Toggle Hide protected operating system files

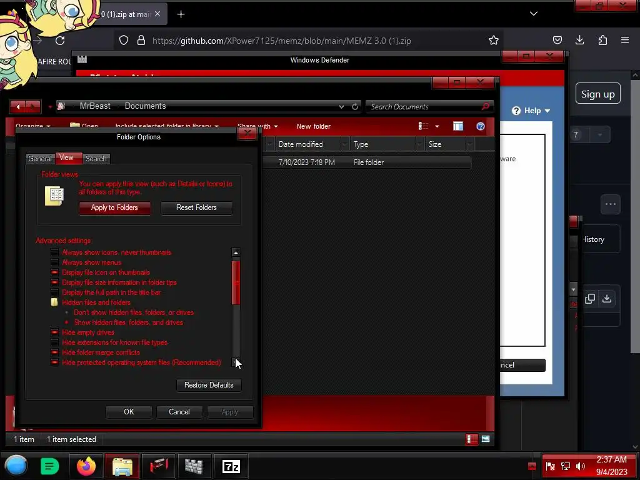point(54,362)
